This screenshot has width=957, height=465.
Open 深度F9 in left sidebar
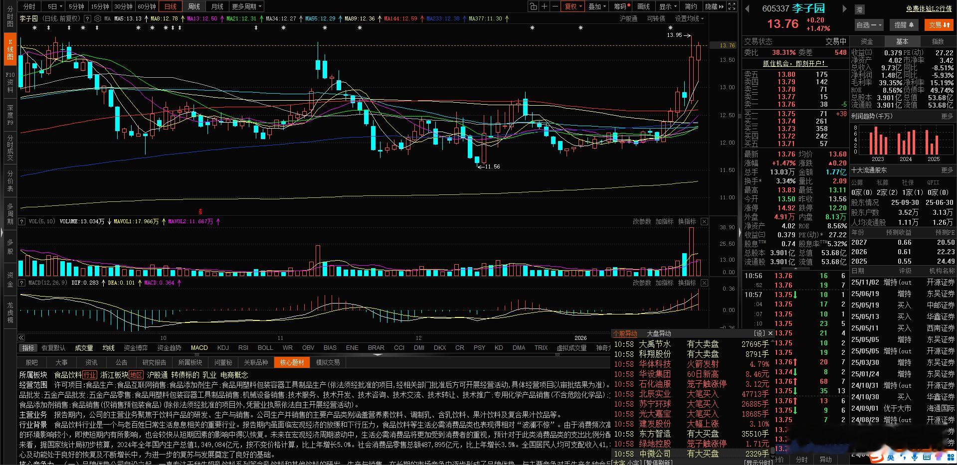pos(10,115)
